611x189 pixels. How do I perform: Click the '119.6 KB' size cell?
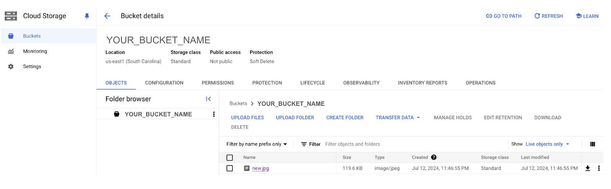click(352, 168)
